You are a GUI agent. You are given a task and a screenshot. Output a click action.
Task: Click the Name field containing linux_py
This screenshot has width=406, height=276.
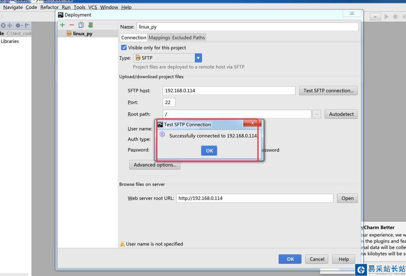[x=248, y=27]
